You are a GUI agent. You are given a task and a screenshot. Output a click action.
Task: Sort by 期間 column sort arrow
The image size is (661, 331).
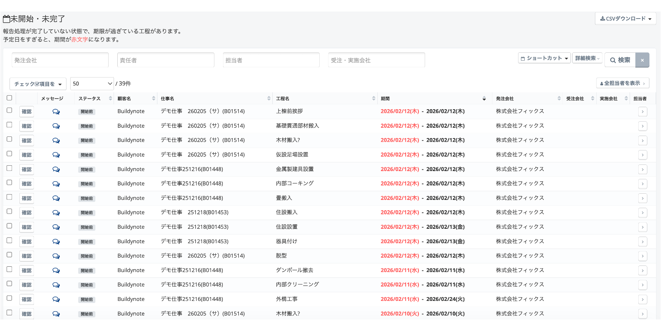coord(484,99)
